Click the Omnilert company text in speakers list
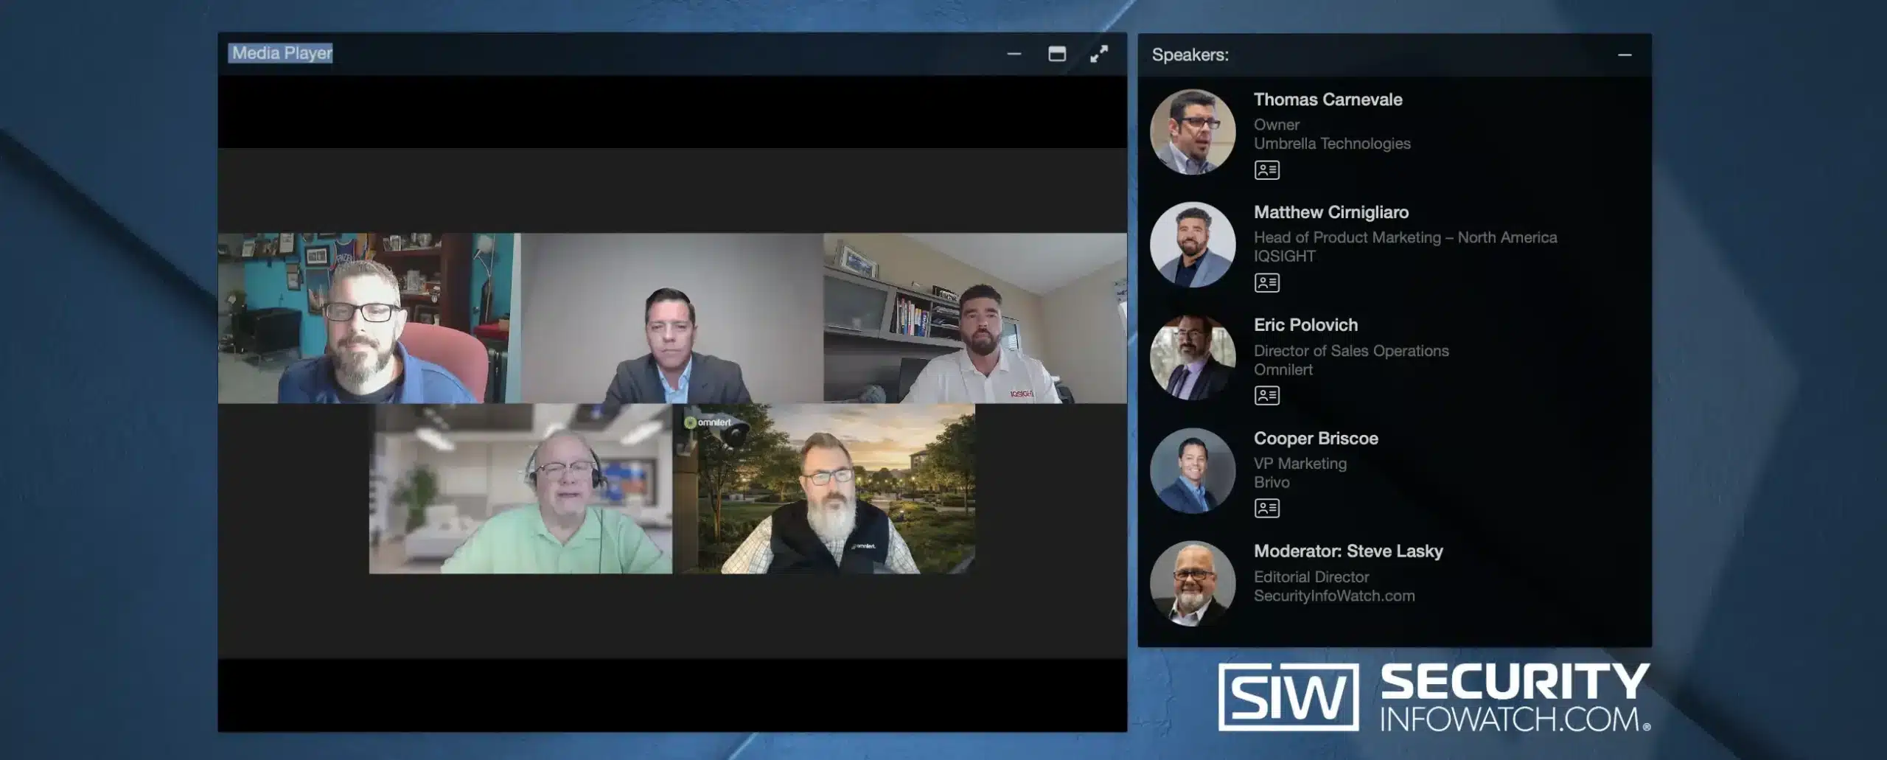This screenshot has width=1887, height=760. click(1283, 369)
